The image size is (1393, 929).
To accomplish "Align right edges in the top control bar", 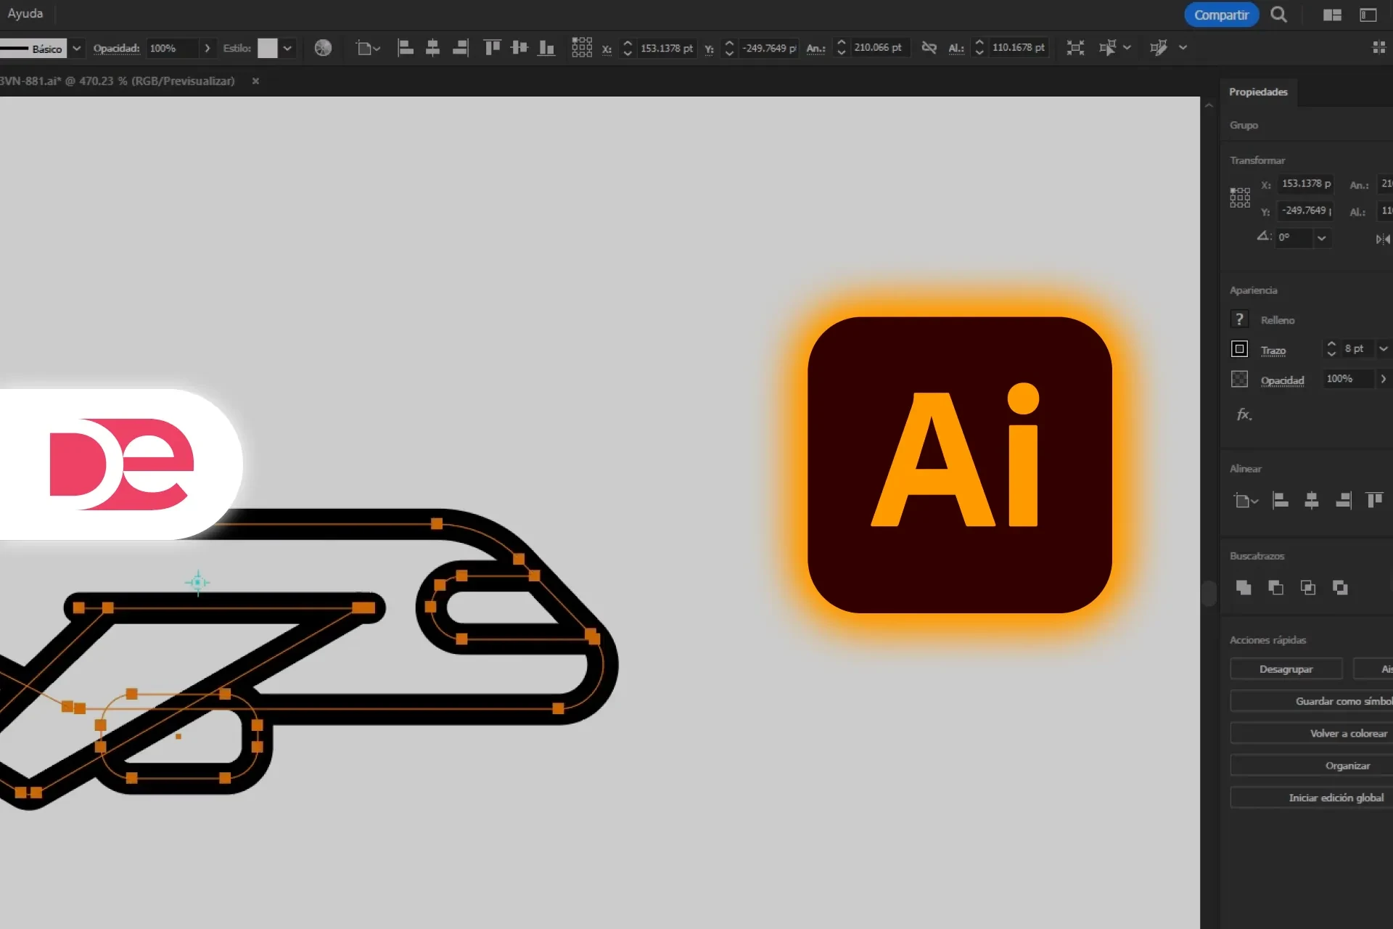I will [460, 48].
